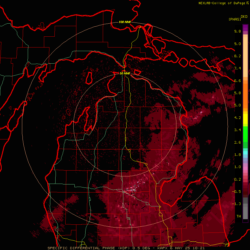Click the 6 MAY 25 10:21 timestamp
This screenshot has width=250, height=250.
click(x=187, y=248)
